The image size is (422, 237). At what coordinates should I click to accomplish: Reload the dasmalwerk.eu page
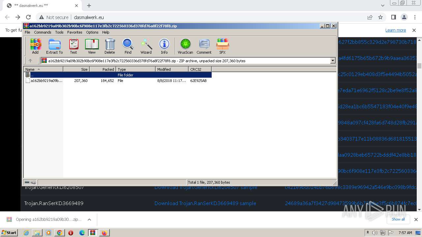click(28, 17)
